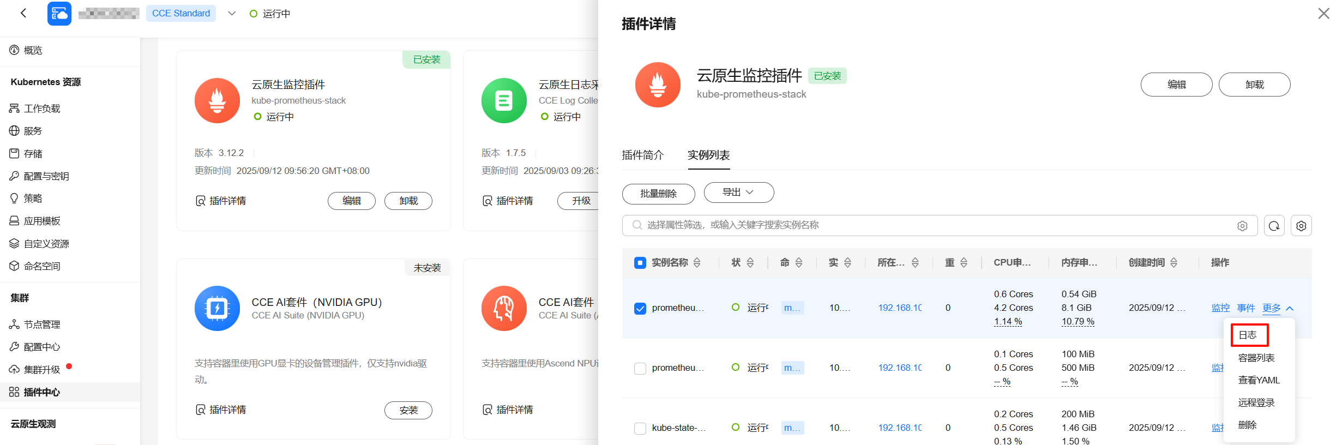Close the 插件详情 panel

[1323, 13]
